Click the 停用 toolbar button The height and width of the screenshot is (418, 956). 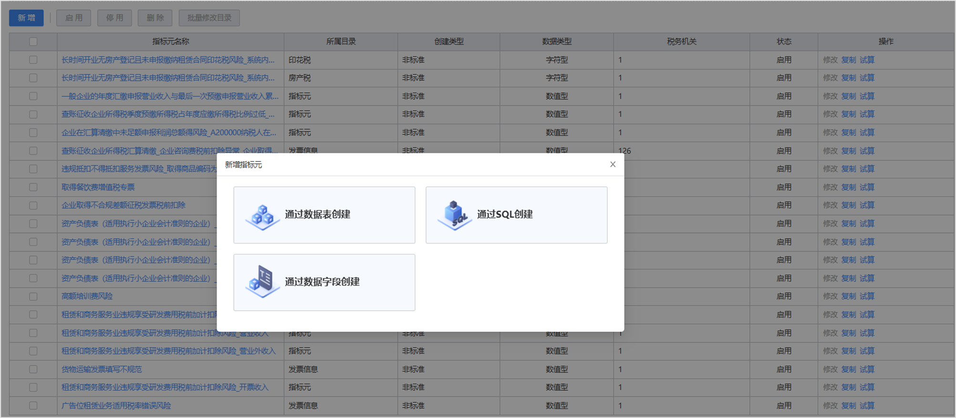(114, 18)
